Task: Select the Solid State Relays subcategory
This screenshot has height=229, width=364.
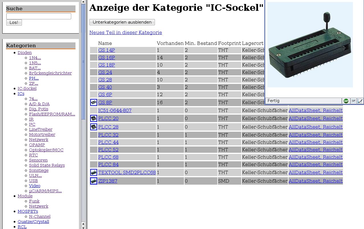Action: coord(47,165)
